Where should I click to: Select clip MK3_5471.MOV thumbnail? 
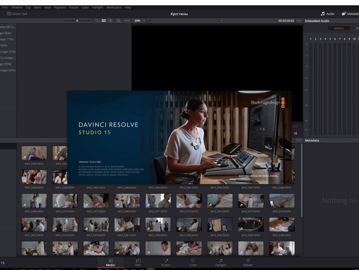[158, 200]
